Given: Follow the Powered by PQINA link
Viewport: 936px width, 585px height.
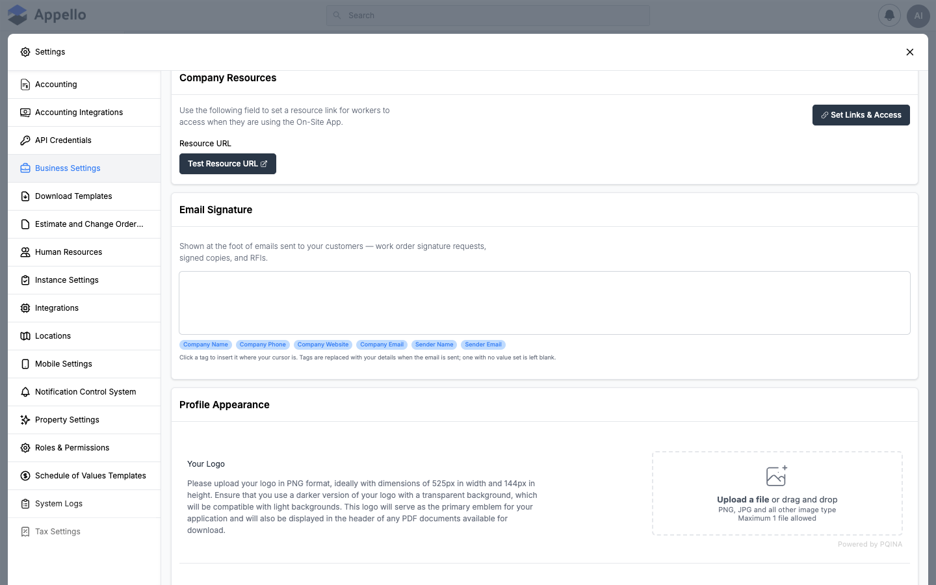Looking at the screenshot, I should (x=870, y=545).
